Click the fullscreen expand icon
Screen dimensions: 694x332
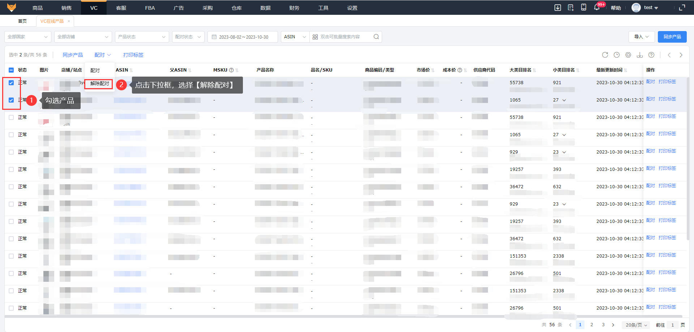tap(682, 8)
